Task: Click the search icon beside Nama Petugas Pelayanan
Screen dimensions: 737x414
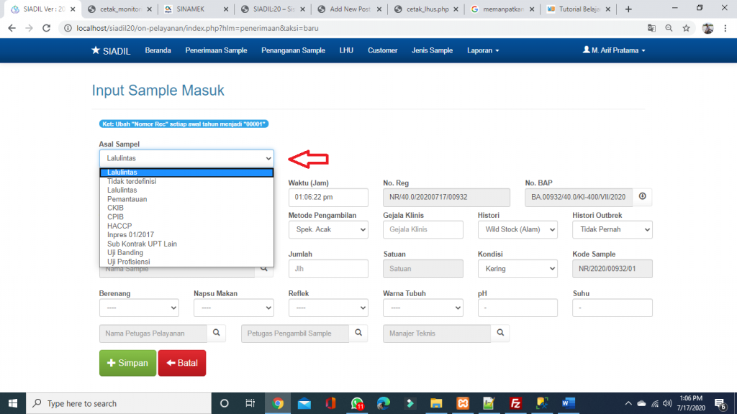Action: [216, 333]
